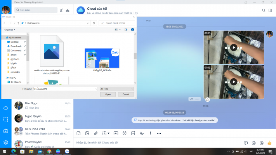The width and height of the screenshot is (276, 155).
Task: Click the File name input field
Action: pyautogui.click(x=64, y=89)
